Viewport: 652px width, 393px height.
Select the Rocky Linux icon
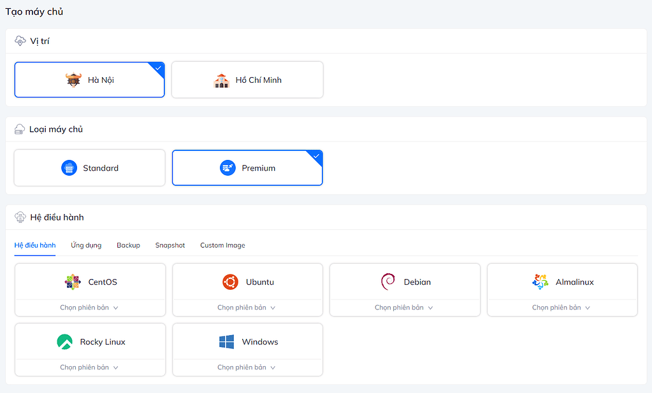[x=64, y=341]
